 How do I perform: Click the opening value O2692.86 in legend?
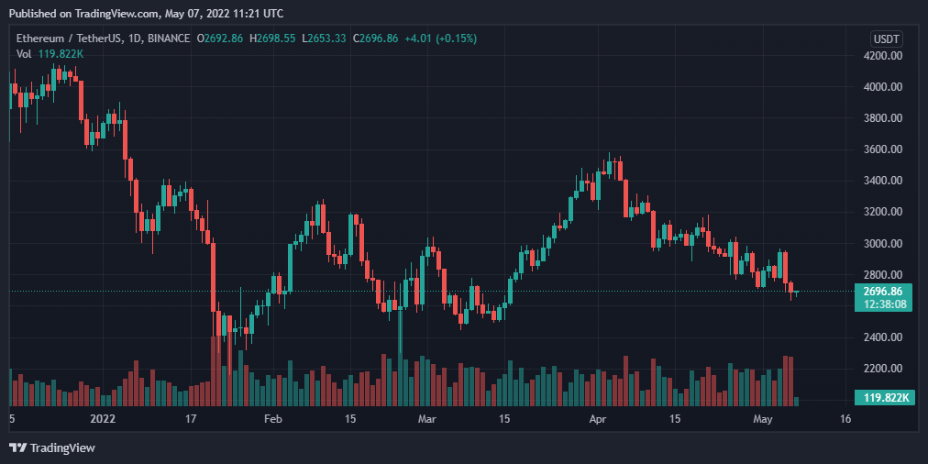[220, 39]
